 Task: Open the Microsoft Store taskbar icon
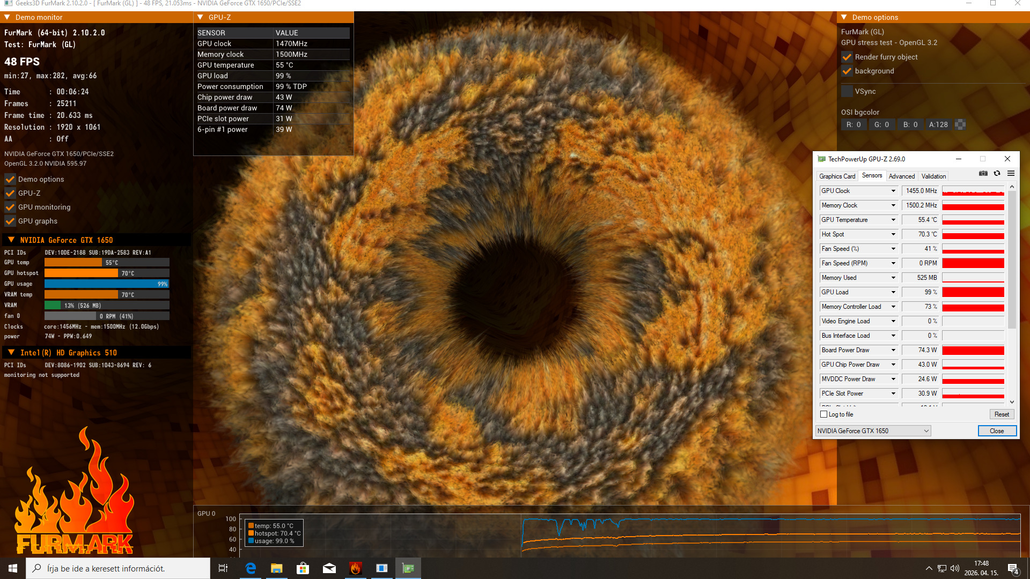tap(303, 568)
